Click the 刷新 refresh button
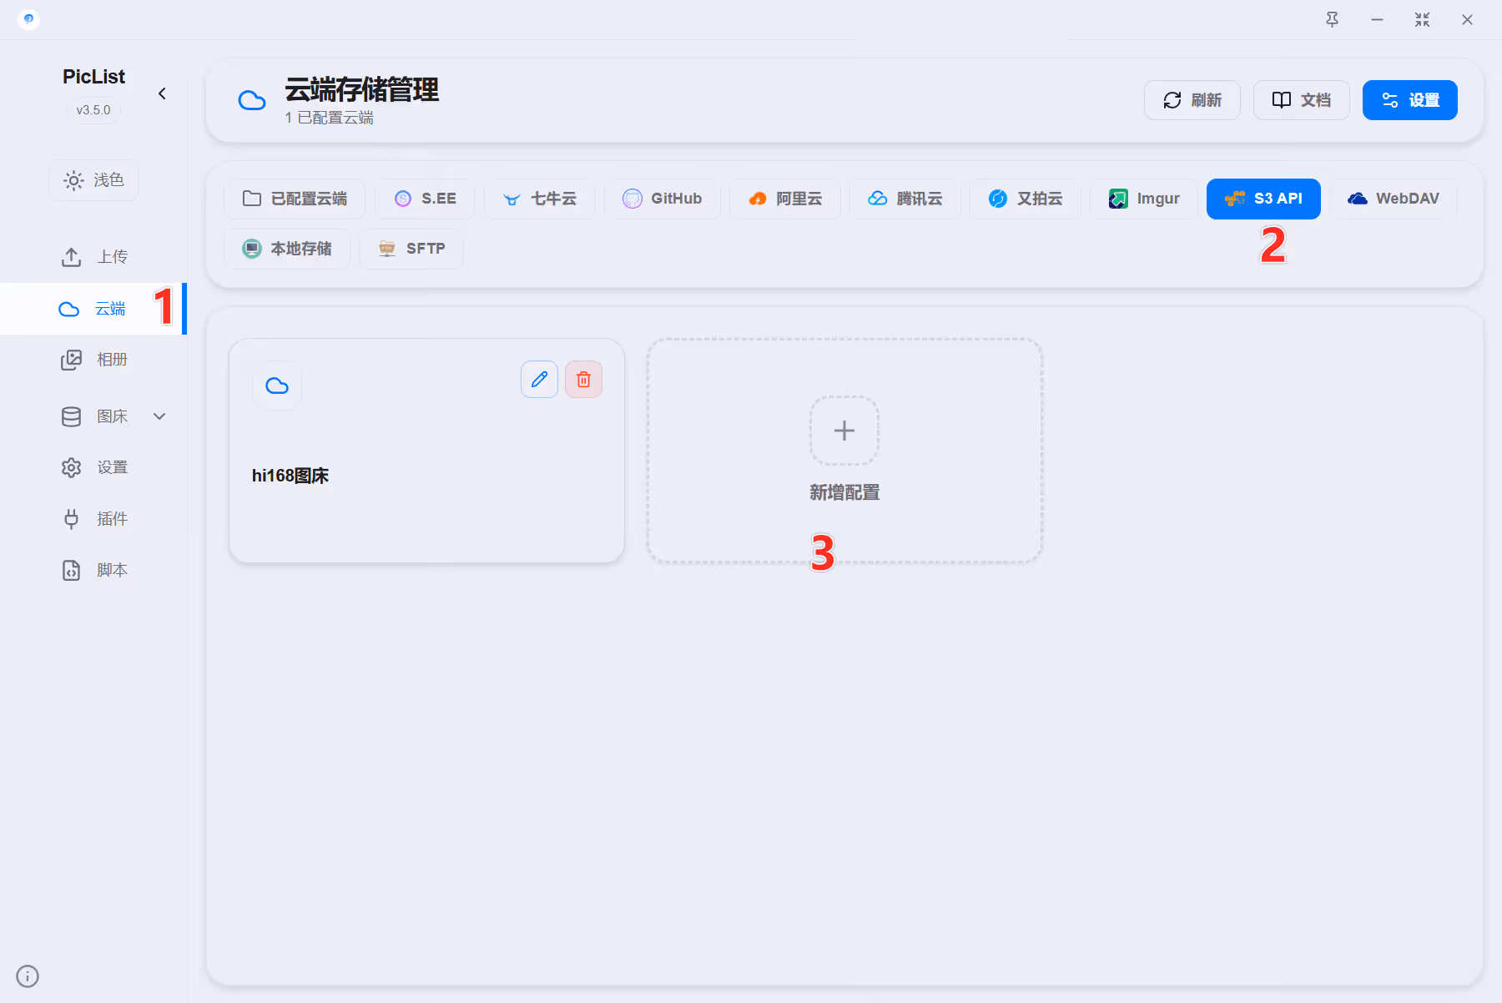 (x=1192, y=100)
